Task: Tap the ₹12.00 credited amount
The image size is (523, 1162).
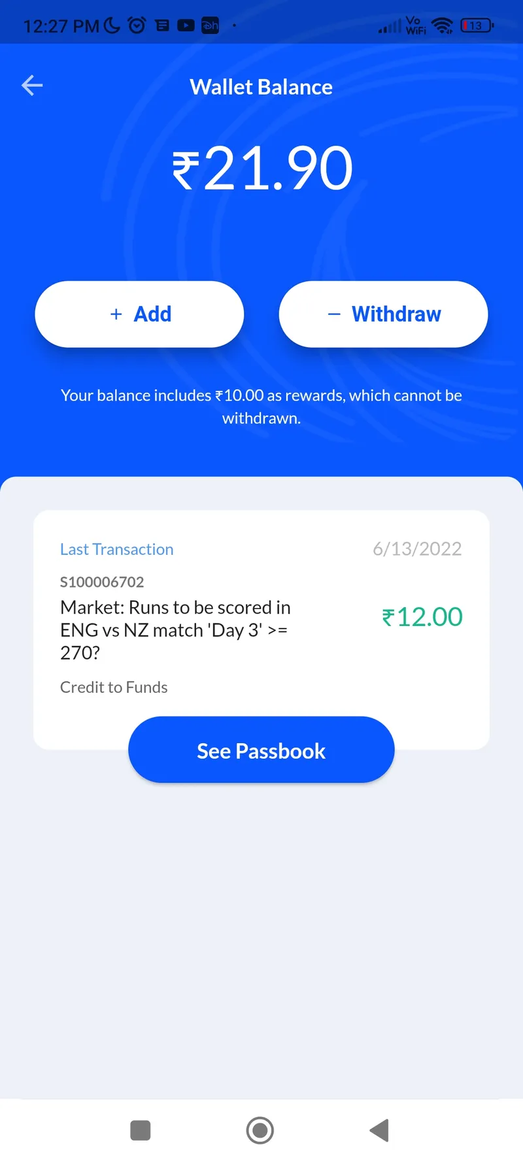Action: click(x=422, y=617)
